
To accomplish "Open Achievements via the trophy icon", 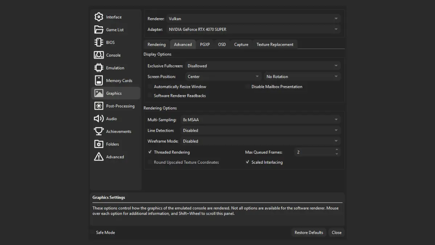I will click(99, 131).
